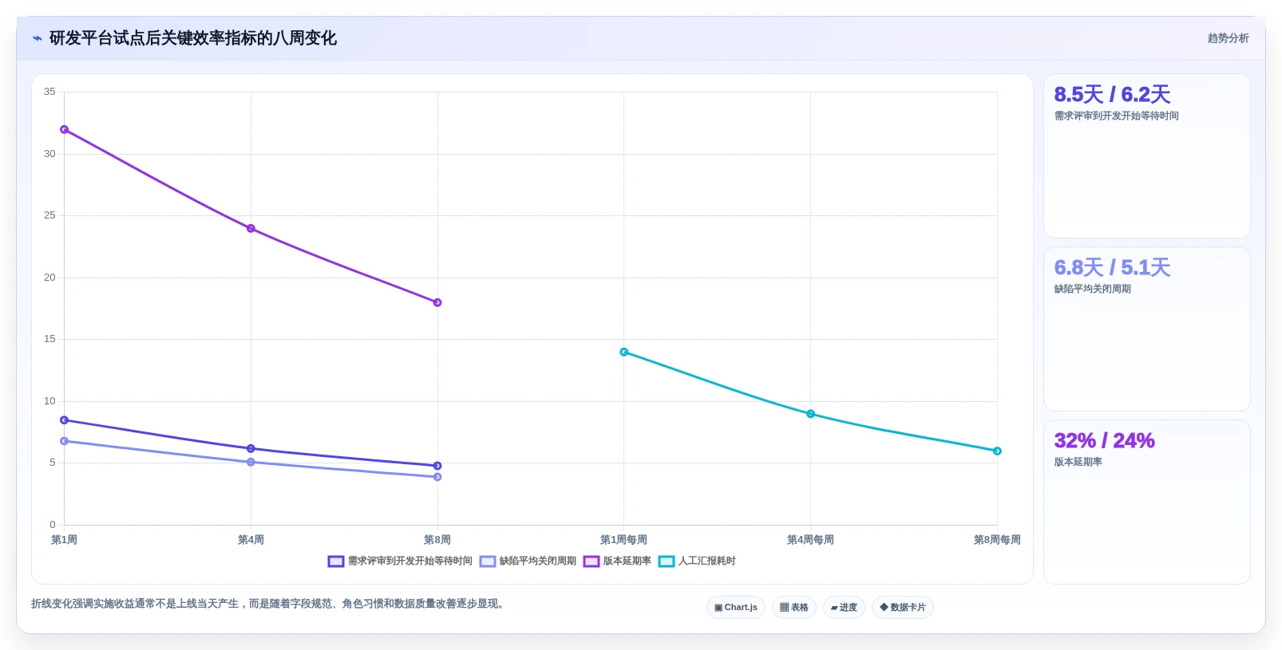This screenshot has height=650, width=1282.
Task: Click the 第4周每周 axis label
Action: [x=810, y=540]
